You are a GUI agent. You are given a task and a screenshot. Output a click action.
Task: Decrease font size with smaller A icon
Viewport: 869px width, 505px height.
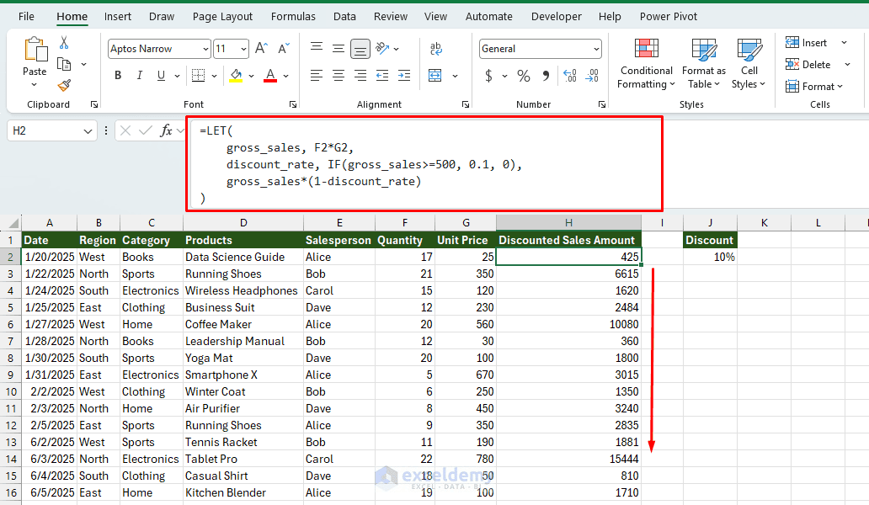283,49
